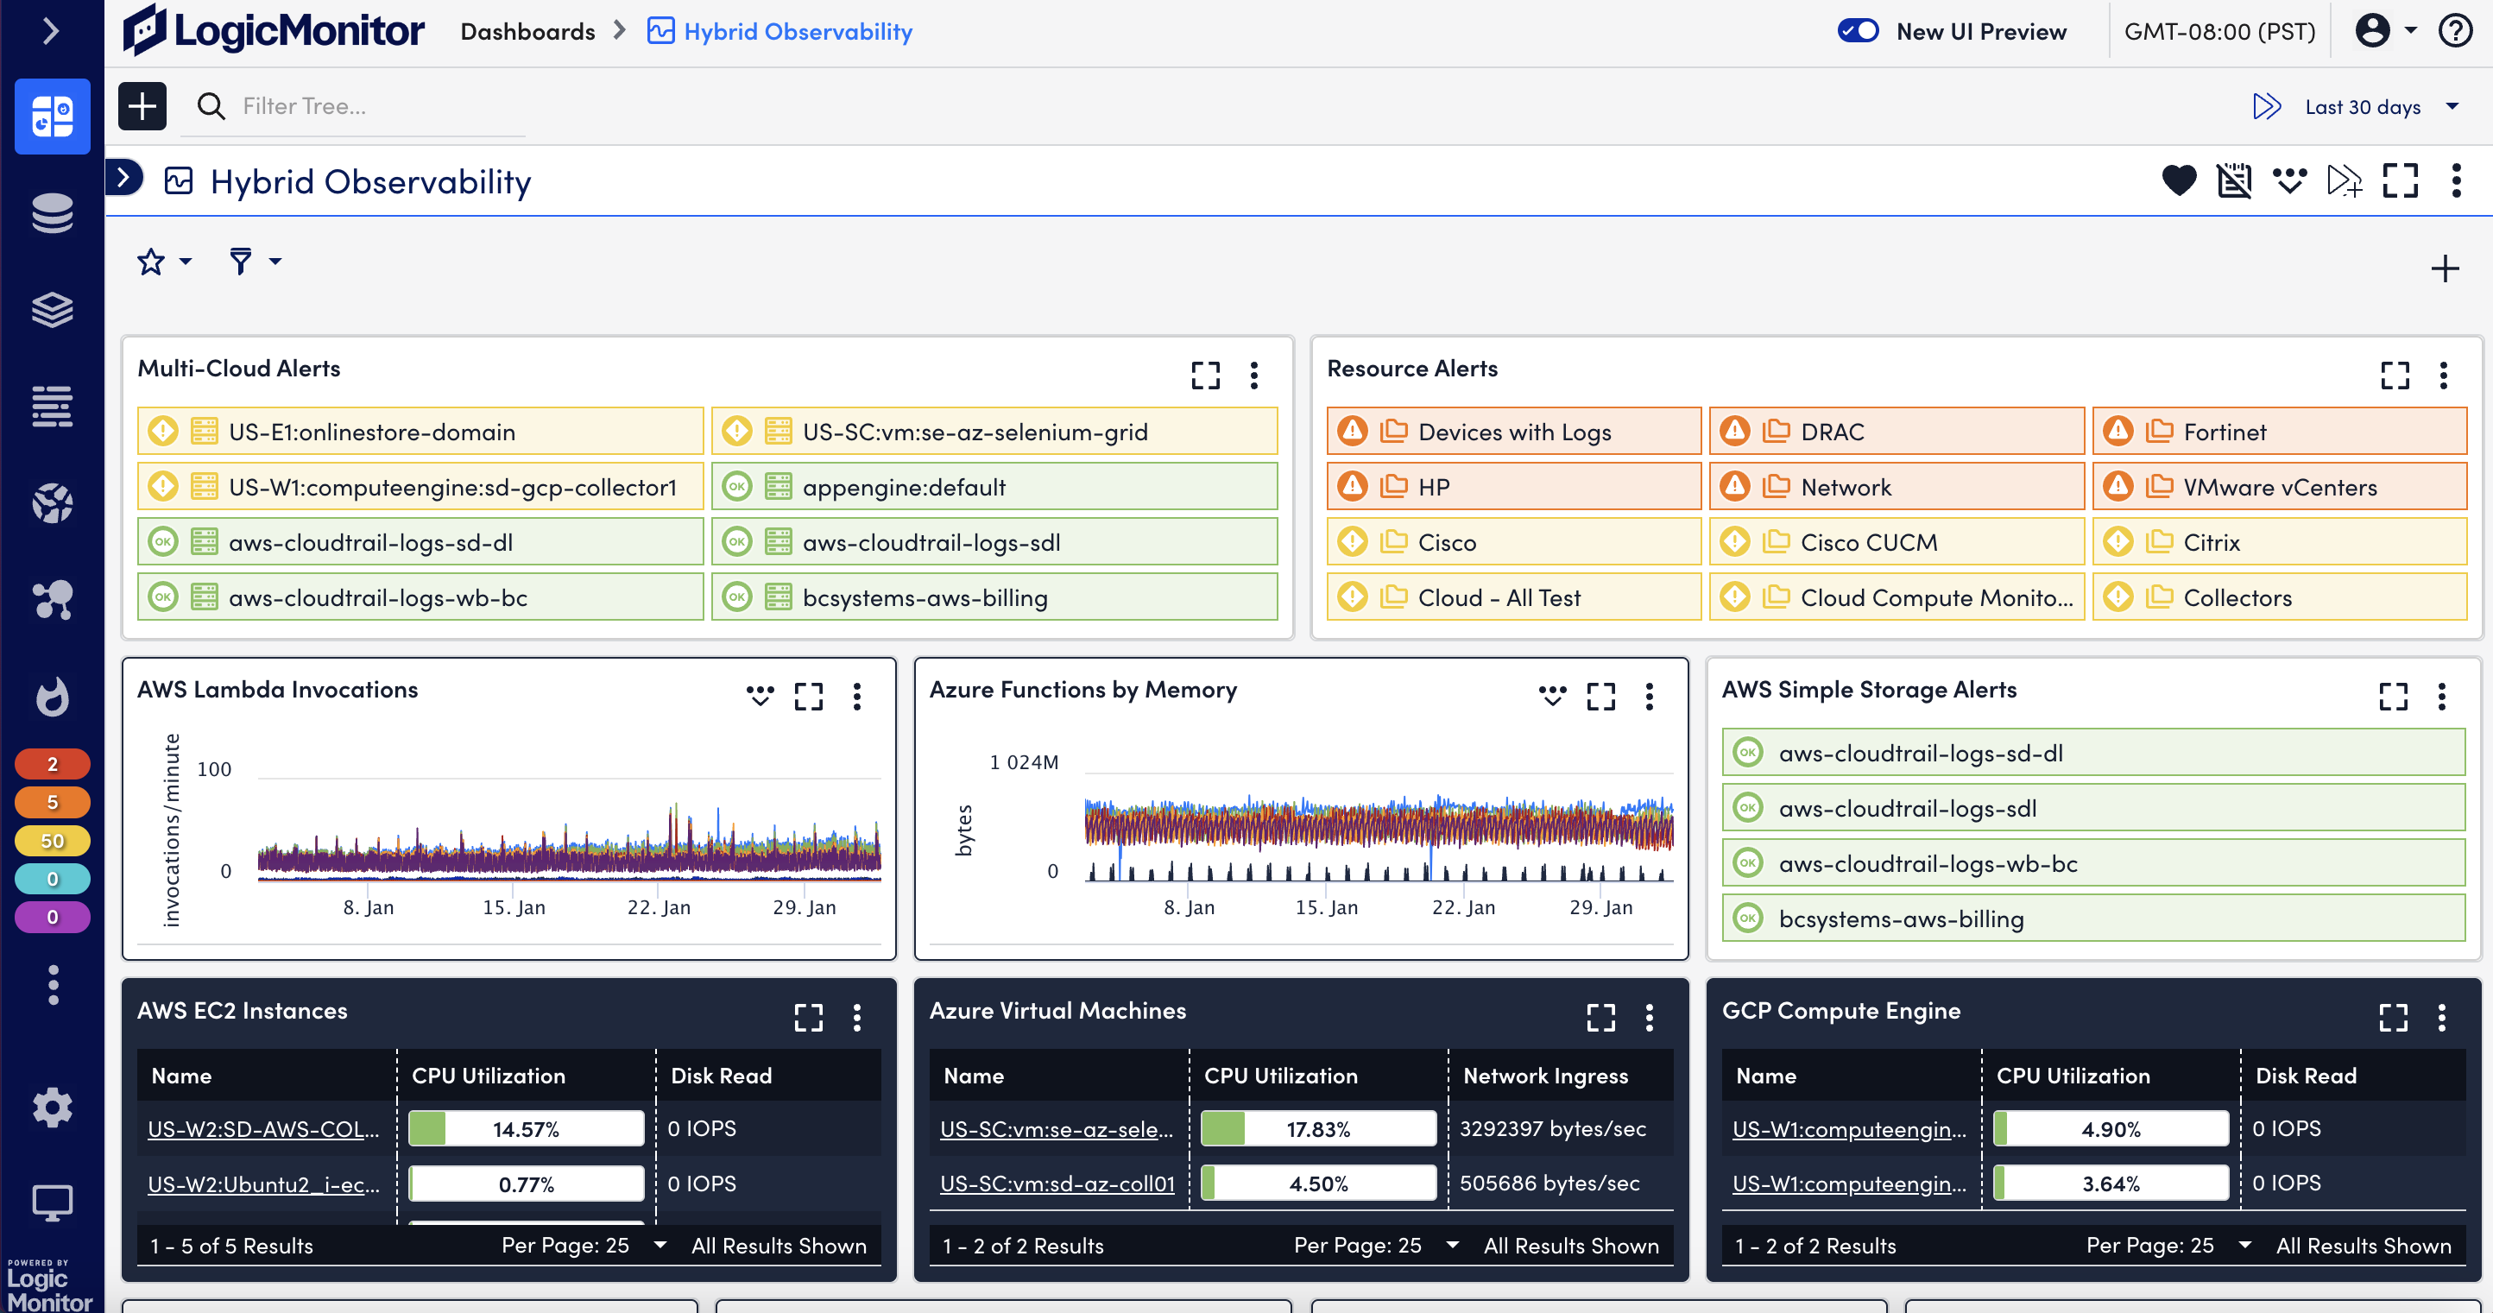Open the Resources panel in the sidebar
Viewport: 2493px width, 1313px height.
point(53,214)
